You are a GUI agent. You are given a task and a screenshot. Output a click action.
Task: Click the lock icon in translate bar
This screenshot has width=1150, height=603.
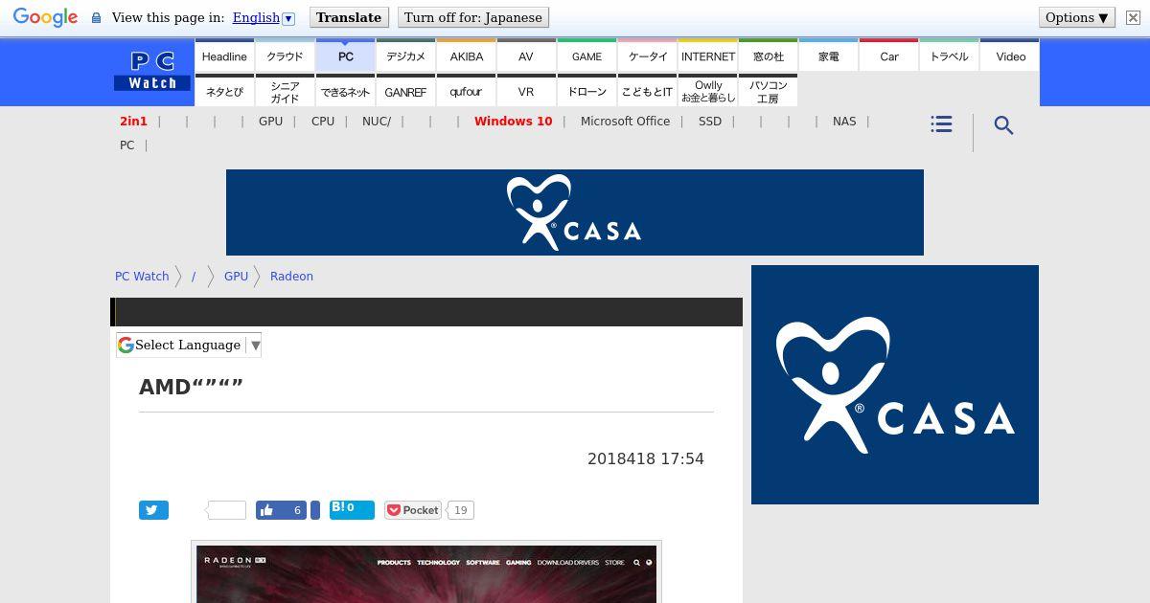[x=96, y=18]
